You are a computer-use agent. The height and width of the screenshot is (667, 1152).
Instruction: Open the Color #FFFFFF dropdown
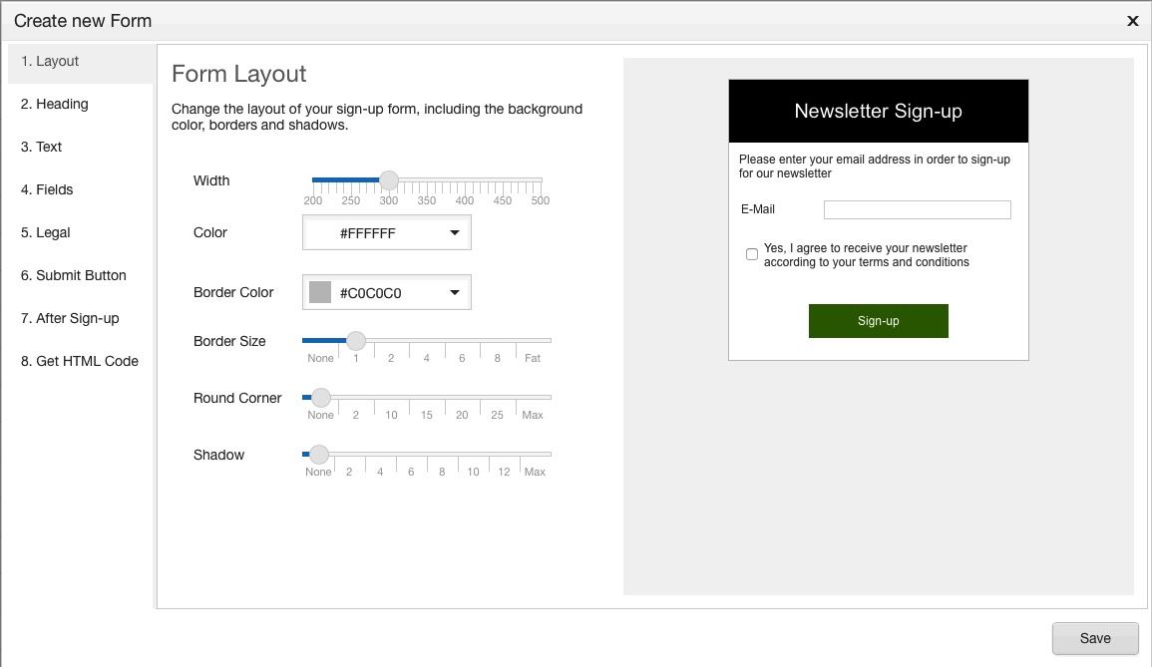[x=386, y=233]
